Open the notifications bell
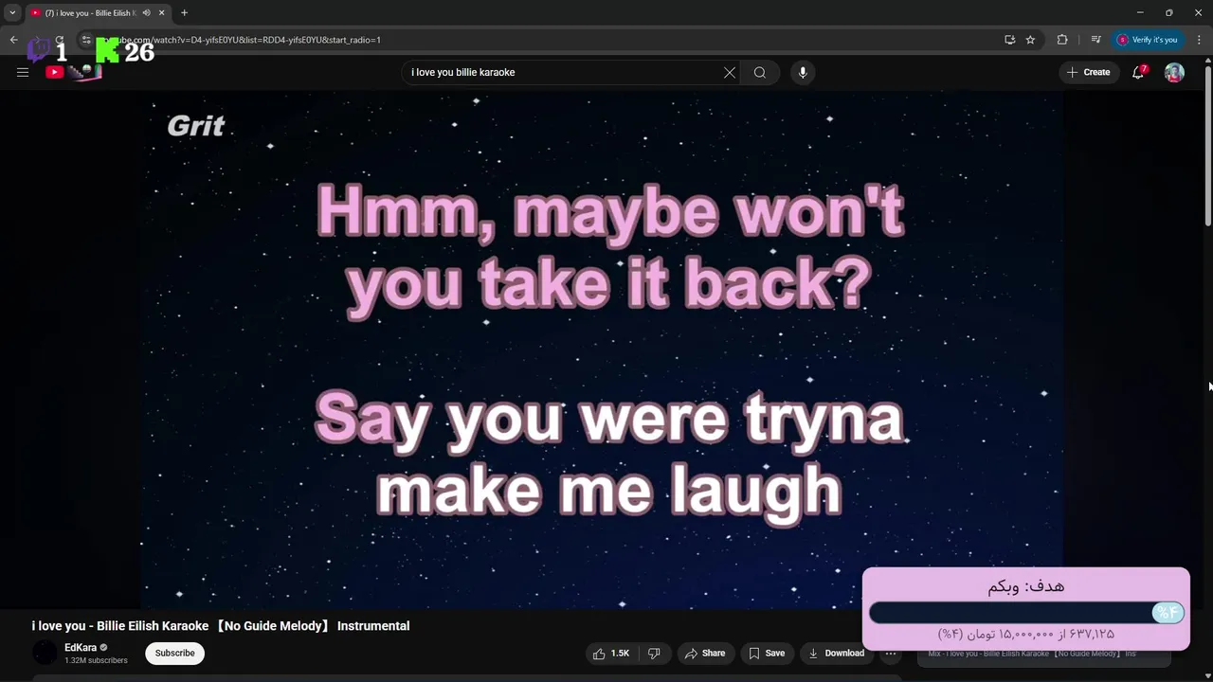1213x682 pixels. tap(1139, 72)
